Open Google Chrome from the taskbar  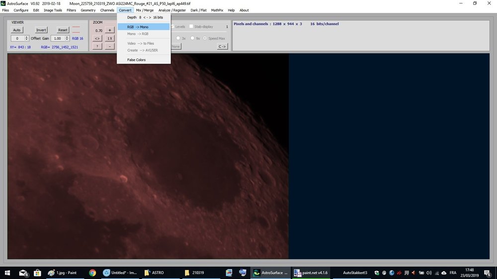92,273
